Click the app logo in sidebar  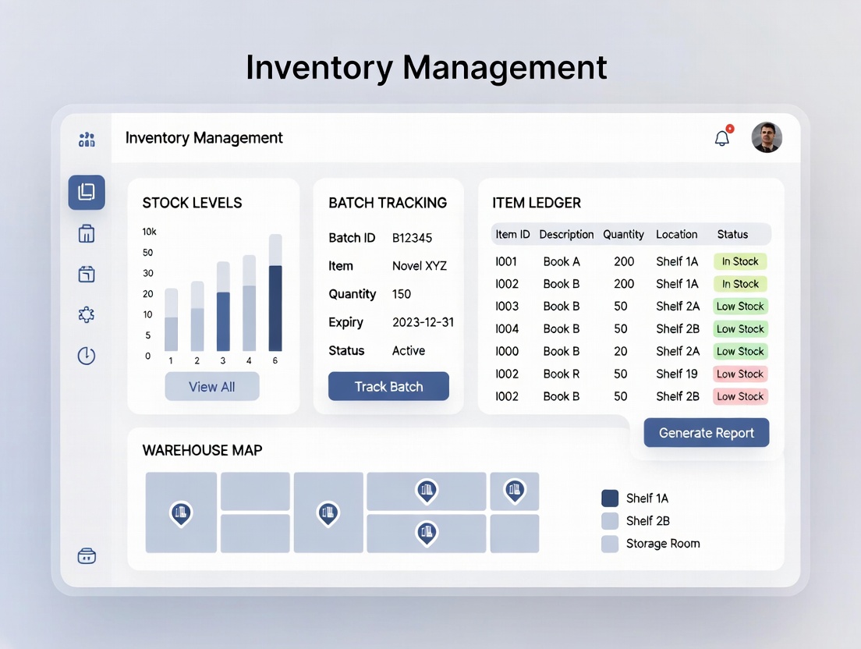(x=87, y=140)
